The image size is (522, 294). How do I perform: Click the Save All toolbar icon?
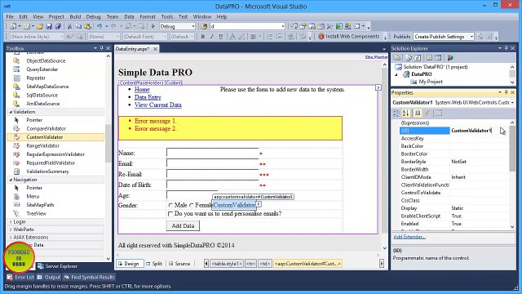[58, 26]
